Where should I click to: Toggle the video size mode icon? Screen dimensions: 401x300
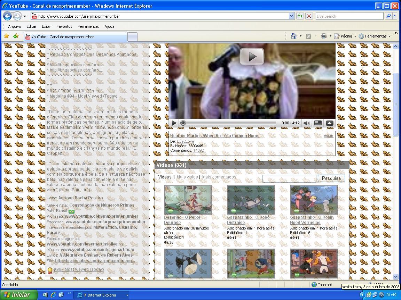pyautogui.click(x=318, y=123)
